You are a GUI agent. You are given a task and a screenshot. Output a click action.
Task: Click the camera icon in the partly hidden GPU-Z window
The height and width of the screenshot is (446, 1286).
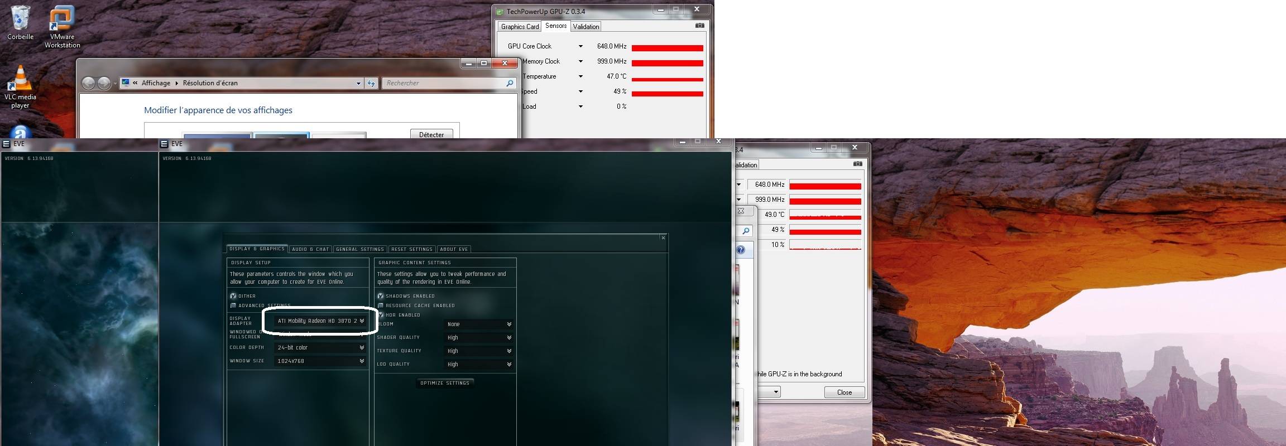point(857,164)
